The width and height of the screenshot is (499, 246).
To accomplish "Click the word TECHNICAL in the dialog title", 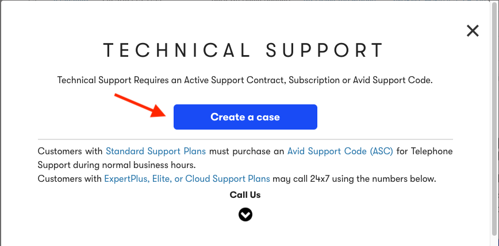I will point(176,50).
